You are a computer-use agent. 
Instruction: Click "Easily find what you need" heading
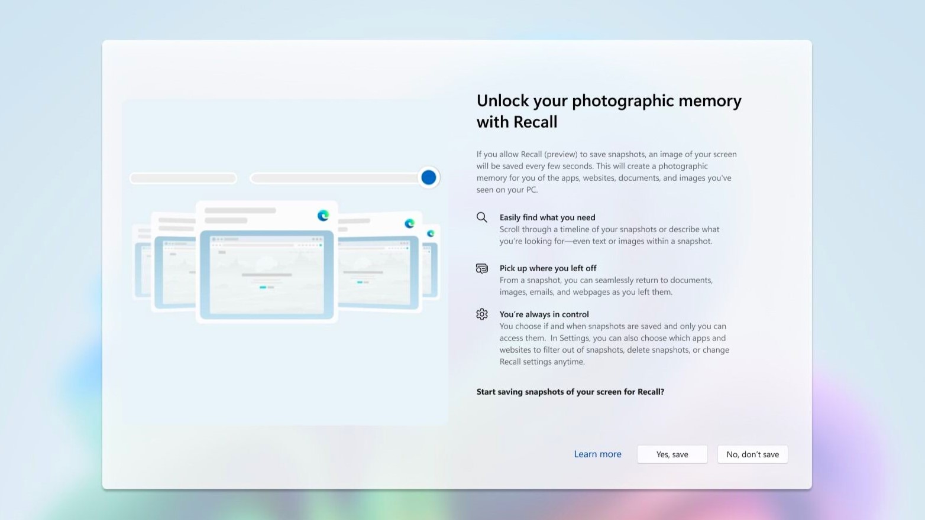(547, 217)
